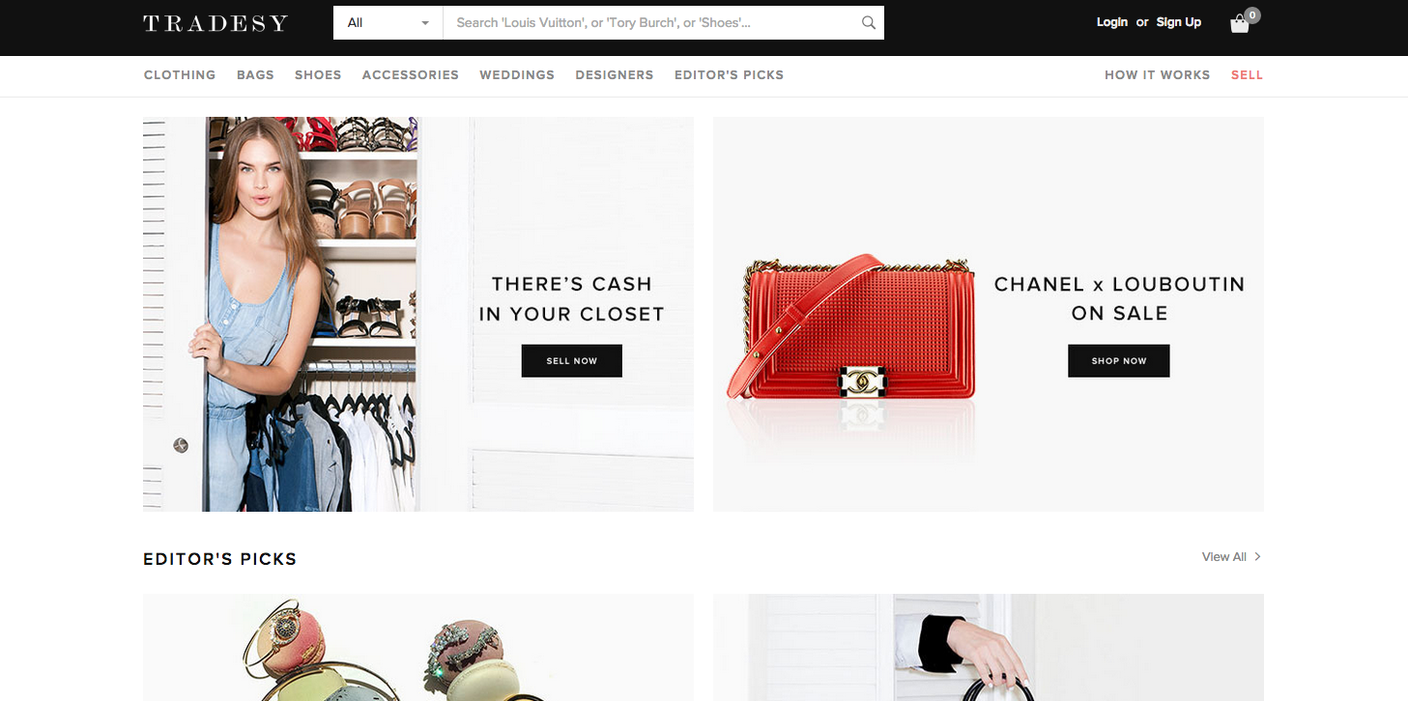This screenshot has height=701, width=1408.
Task: Browse the Designers menu
Action: (614, 75)
